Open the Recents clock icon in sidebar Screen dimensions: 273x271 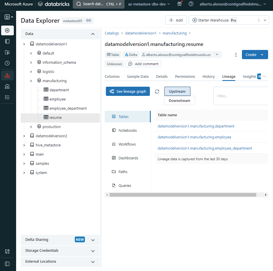pos(7,63)
